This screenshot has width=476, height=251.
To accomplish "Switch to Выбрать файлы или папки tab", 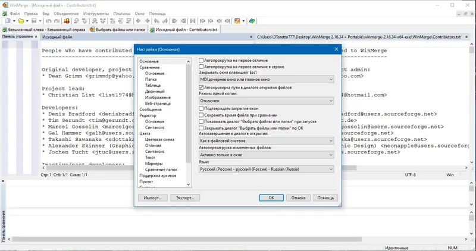I will pos(117,30).
